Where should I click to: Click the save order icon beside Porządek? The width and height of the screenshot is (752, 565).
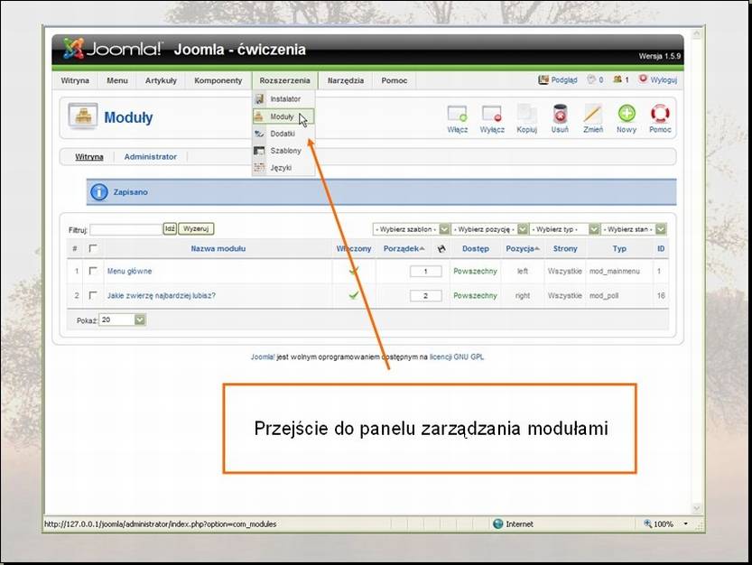[441, 248]
